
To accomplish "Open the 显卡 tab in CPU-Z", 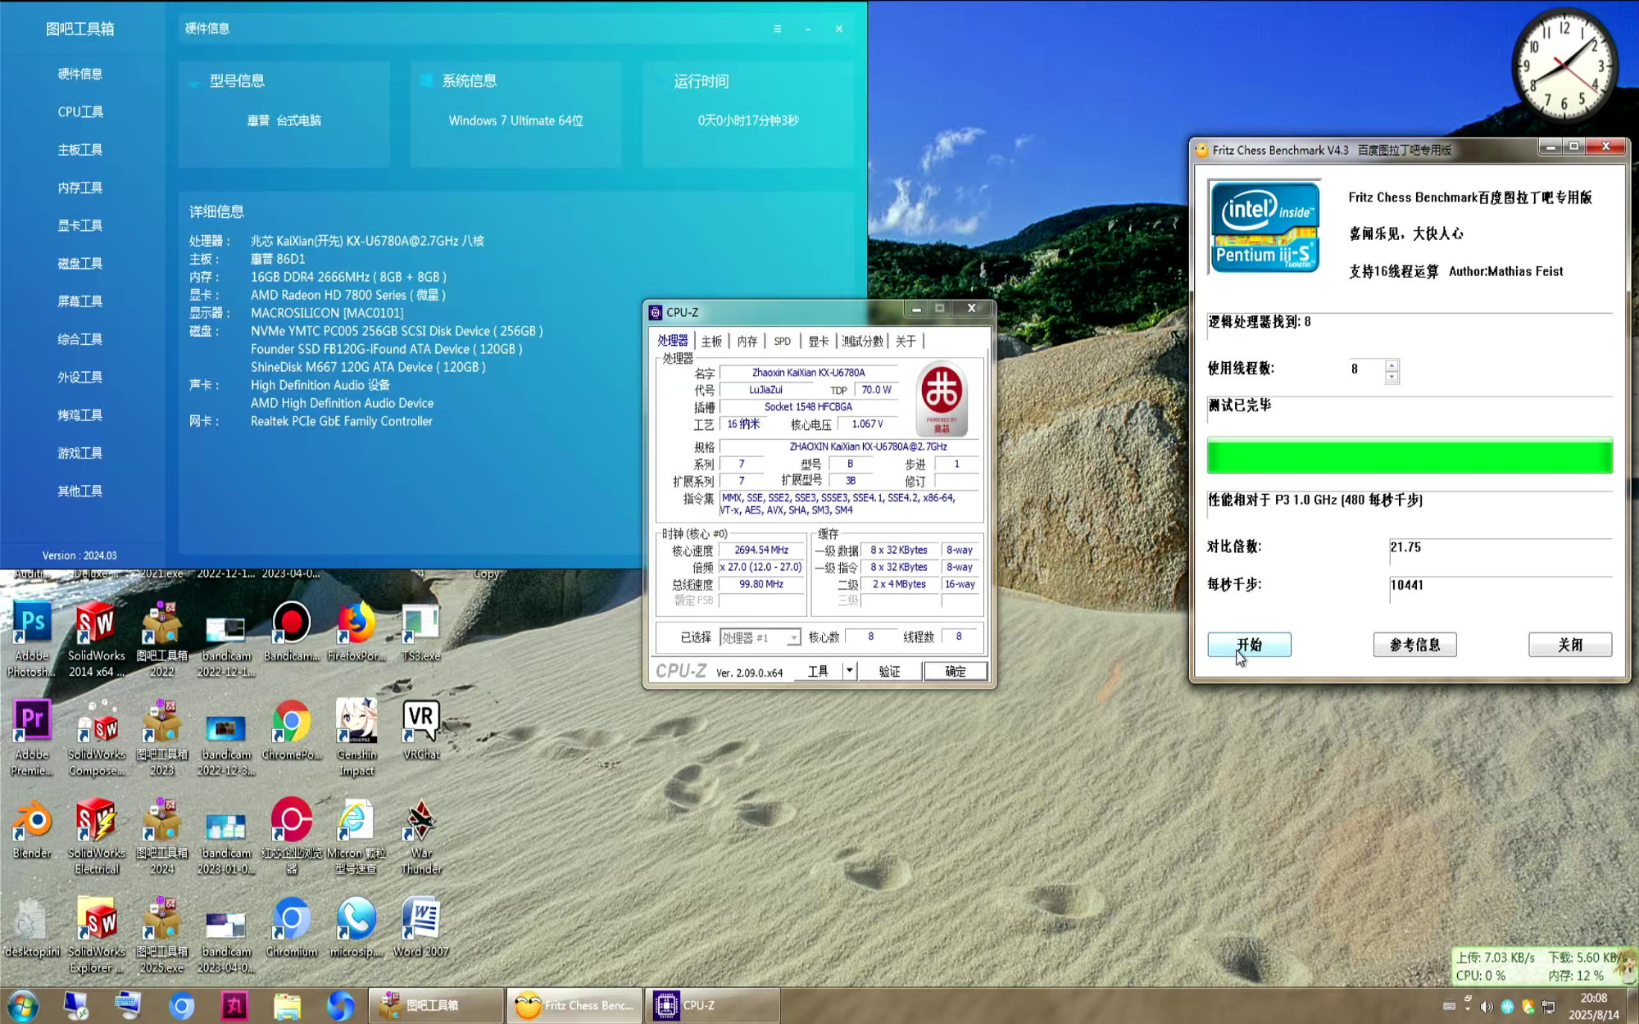I will pyautogui.click(x=818, y=341).
